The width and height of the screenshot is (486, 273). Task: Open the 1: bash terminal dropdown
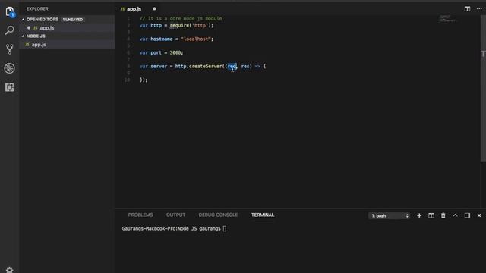(x=390, y=215)
